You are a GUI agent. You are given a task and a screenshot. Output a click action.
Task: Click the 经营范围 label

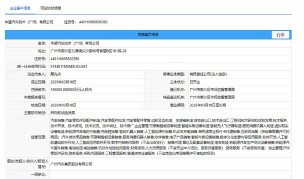[x=39, y=137]
